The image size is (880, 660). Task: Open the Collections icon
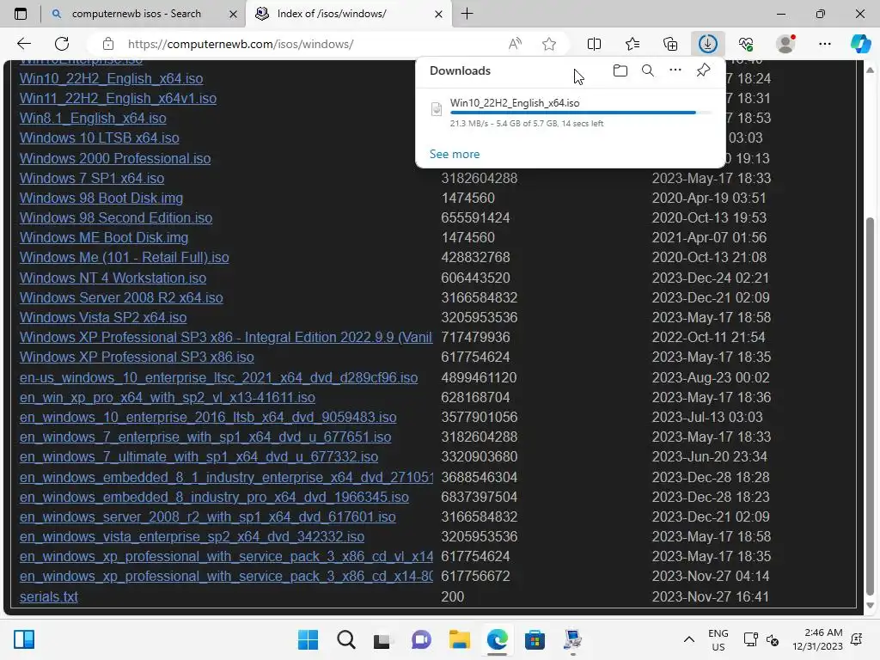click(670, 44)
